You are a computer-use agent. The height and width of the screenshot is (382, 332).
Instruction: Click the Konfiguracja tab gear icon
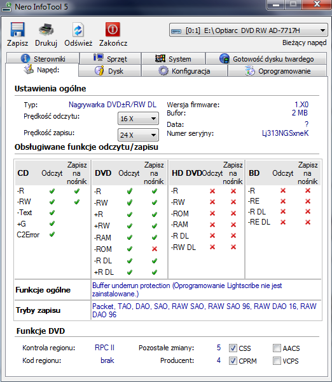point(163,71)
